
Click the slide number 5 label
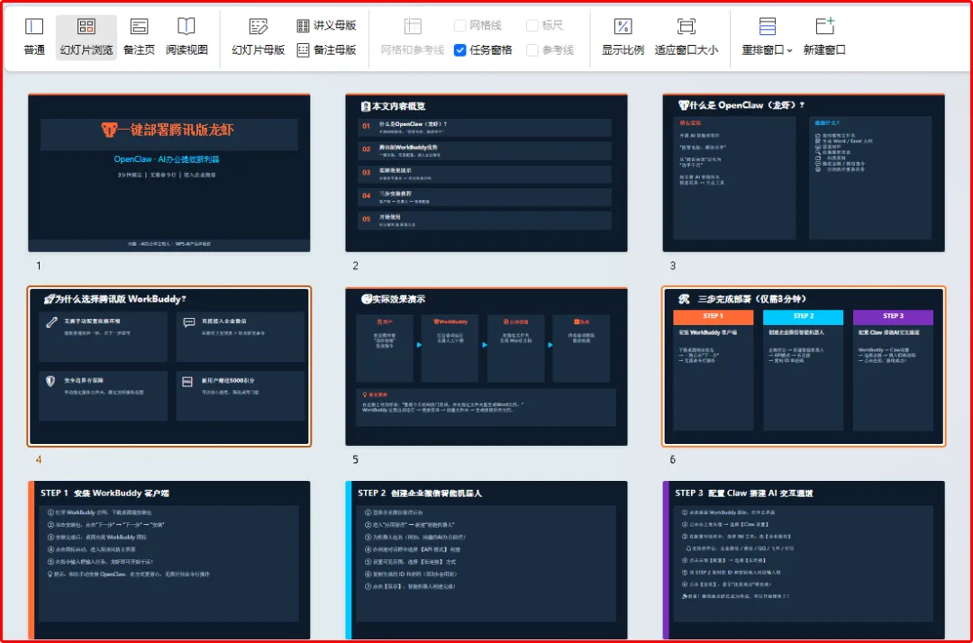coord(356,459)
